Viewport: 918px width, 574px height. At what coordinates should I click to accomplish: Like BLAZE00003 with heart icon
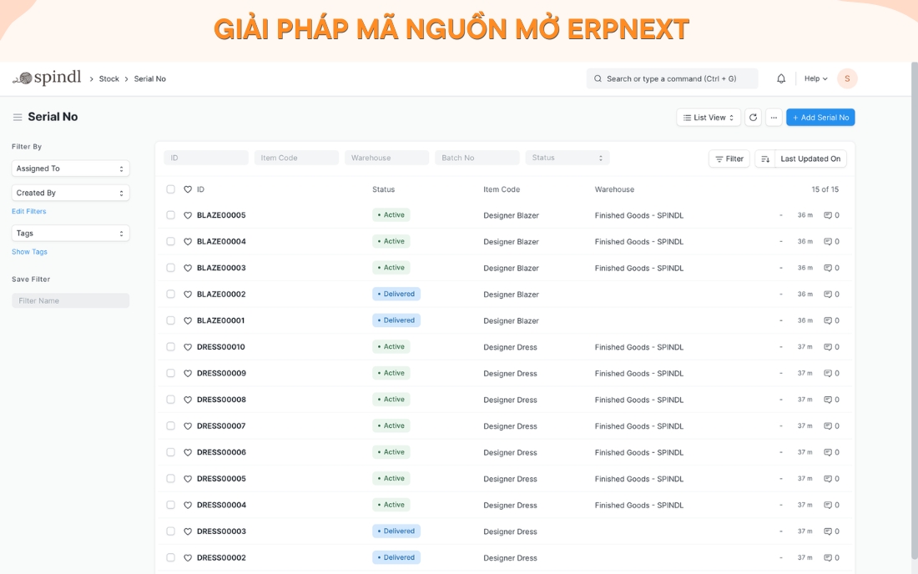188,268
